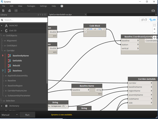Image resolution: width=158 pixels, height=119 pixels.
Task: Click the Redo toolbar icon
Action: pos(29,10)
